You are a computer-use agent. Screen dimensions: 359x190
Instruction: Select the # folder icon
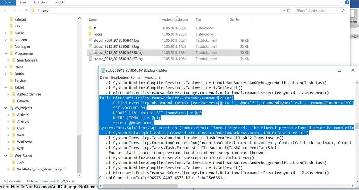click(90, 28)
